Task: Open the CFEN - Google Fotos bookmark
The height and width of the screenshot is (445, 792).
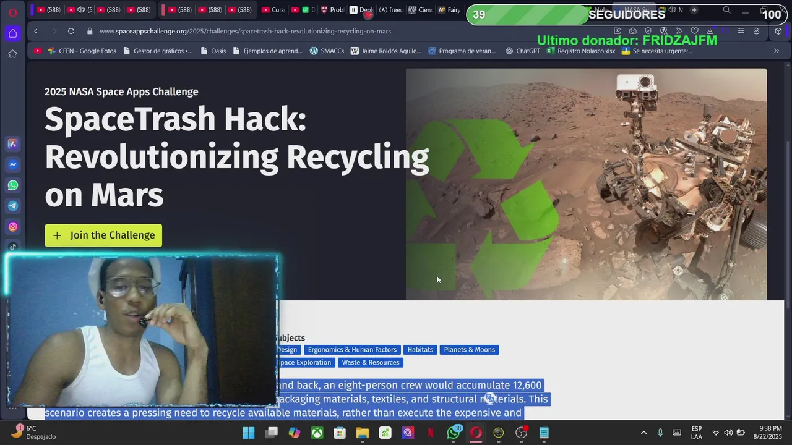Action: point(82,51)
